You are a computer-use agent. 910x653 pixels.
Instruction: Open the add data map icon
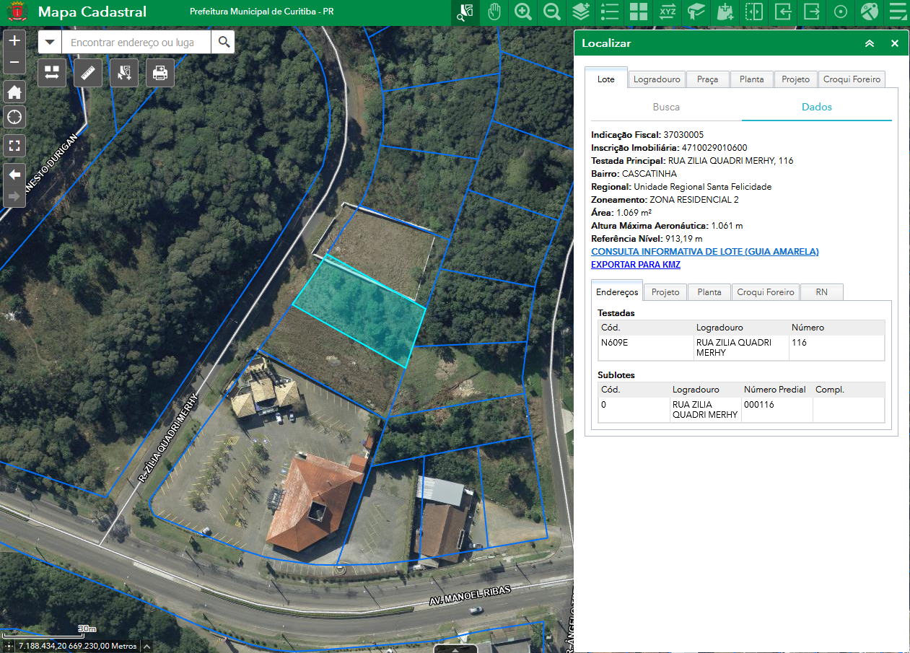725,12
